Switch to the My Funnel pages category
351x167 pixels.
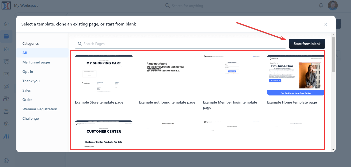(36, 62)
